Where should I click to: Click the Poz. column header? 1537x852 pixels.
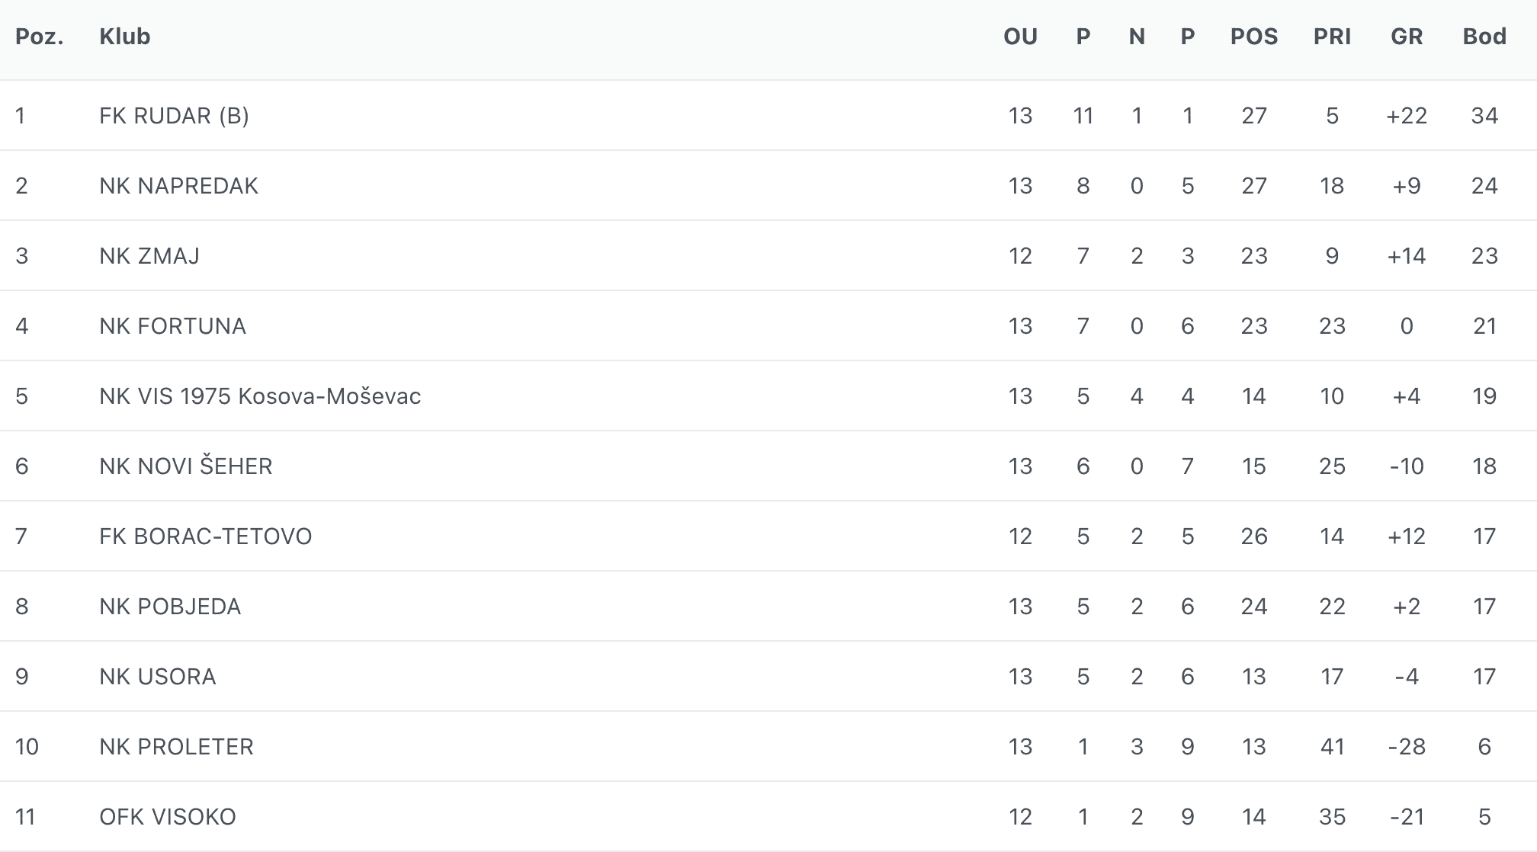click(x=40, y=37)
